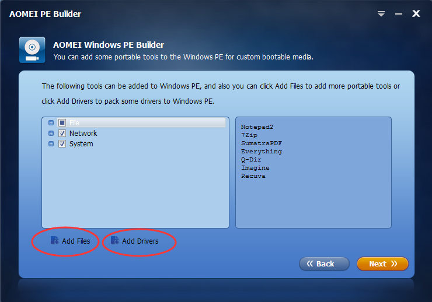Select the System tree item label
This screenshot has width=432, height=302.
pos(81,144)
